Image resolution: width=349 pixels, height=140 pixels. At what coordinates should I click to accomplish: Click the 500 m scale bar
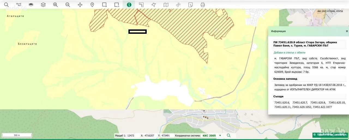pos(17,135)
